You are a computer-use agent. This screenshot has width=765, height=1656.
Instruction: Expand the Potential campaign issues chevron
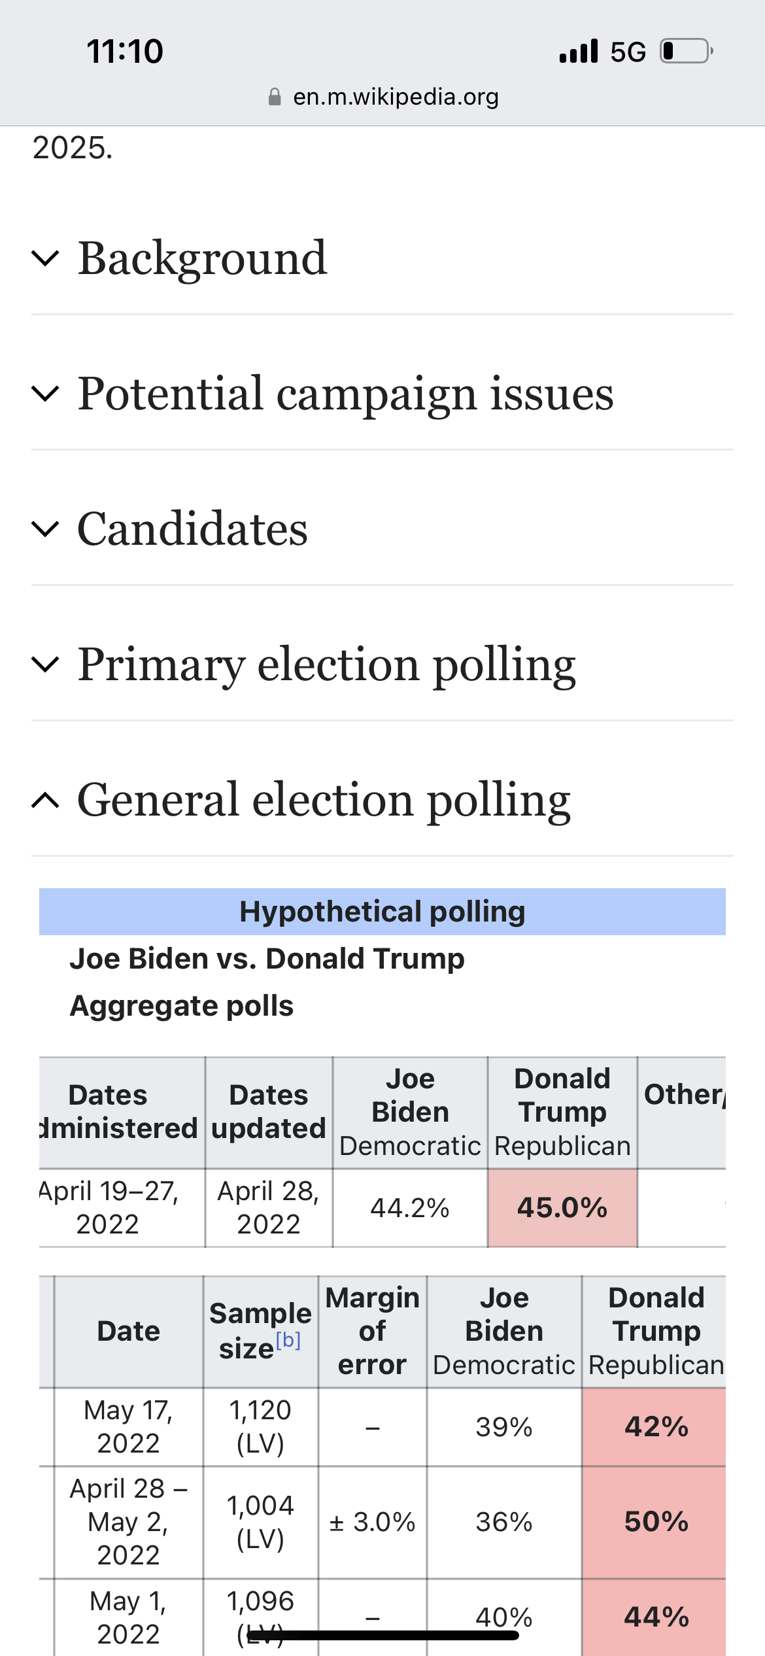(45, 394)
